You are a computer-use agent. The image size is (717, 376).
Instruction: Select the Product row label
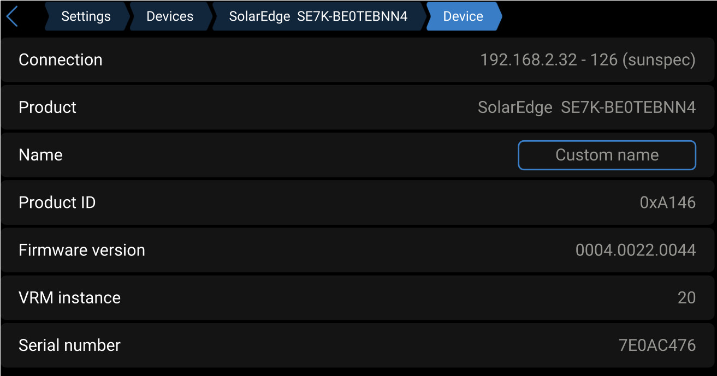click(x=48, y=108)
